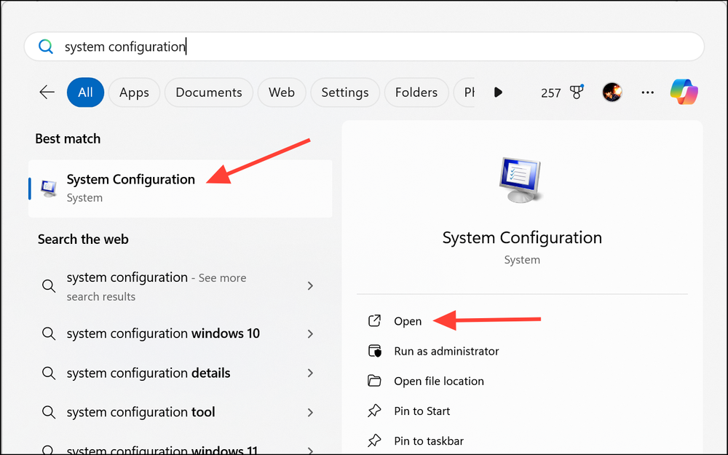Pin System Configuration to Start
The height and width of the screenshot is (455, 728).
[x=421, y=411]
